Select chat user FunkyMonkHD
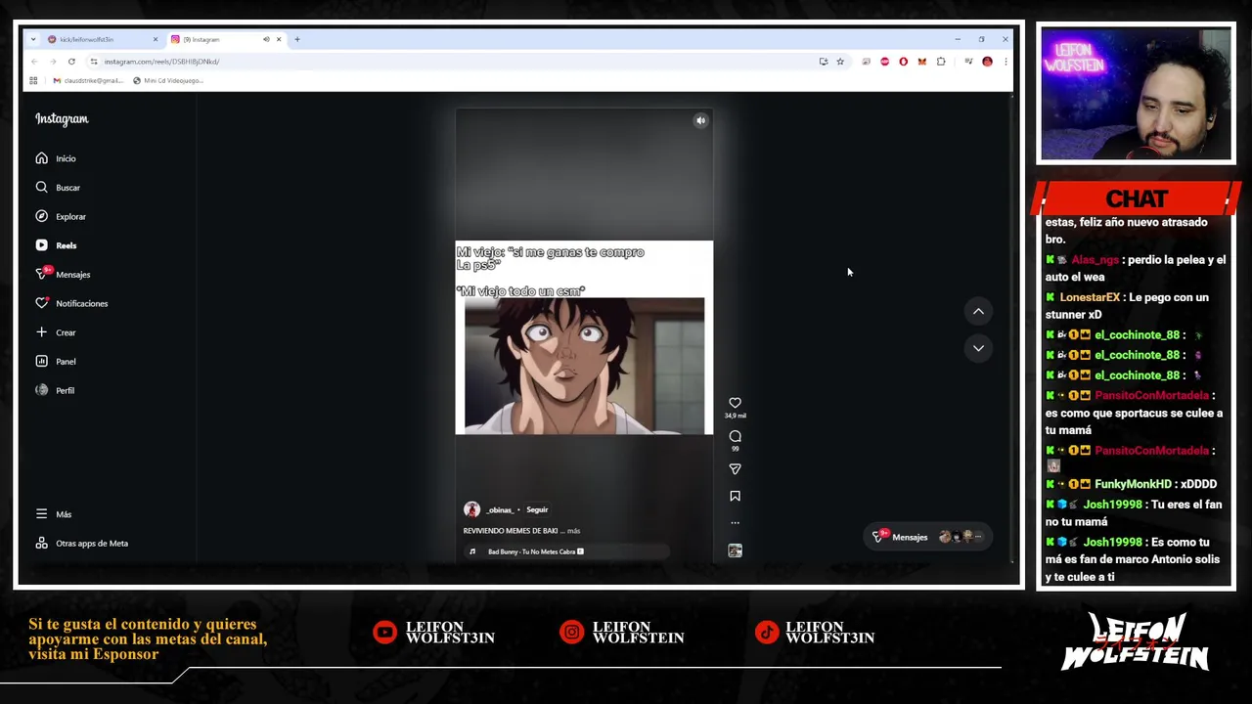 click(1133, 484)
